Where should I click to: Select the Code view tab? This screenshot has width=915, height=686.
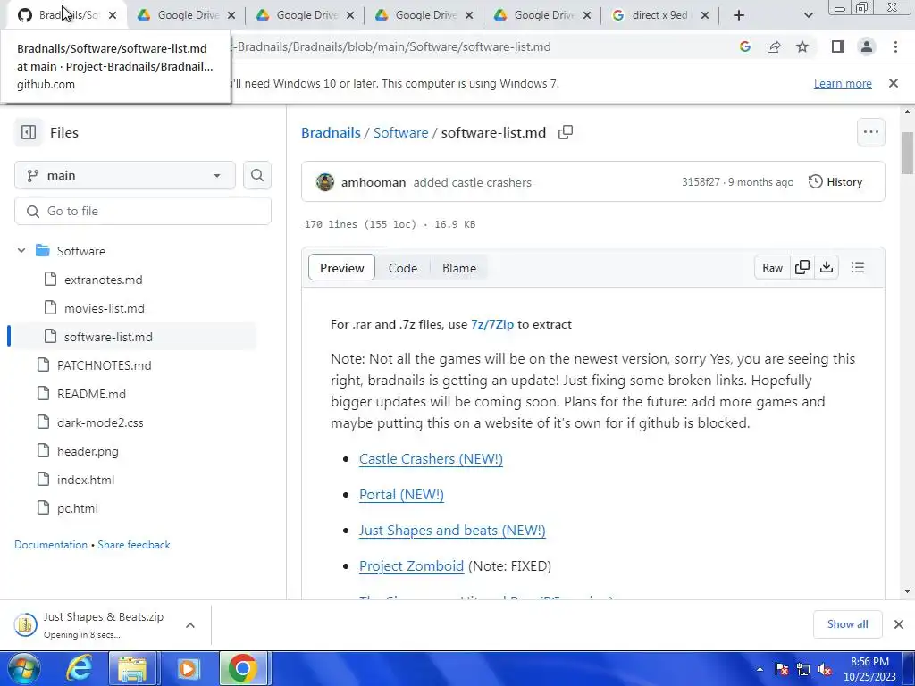point(403,268)
